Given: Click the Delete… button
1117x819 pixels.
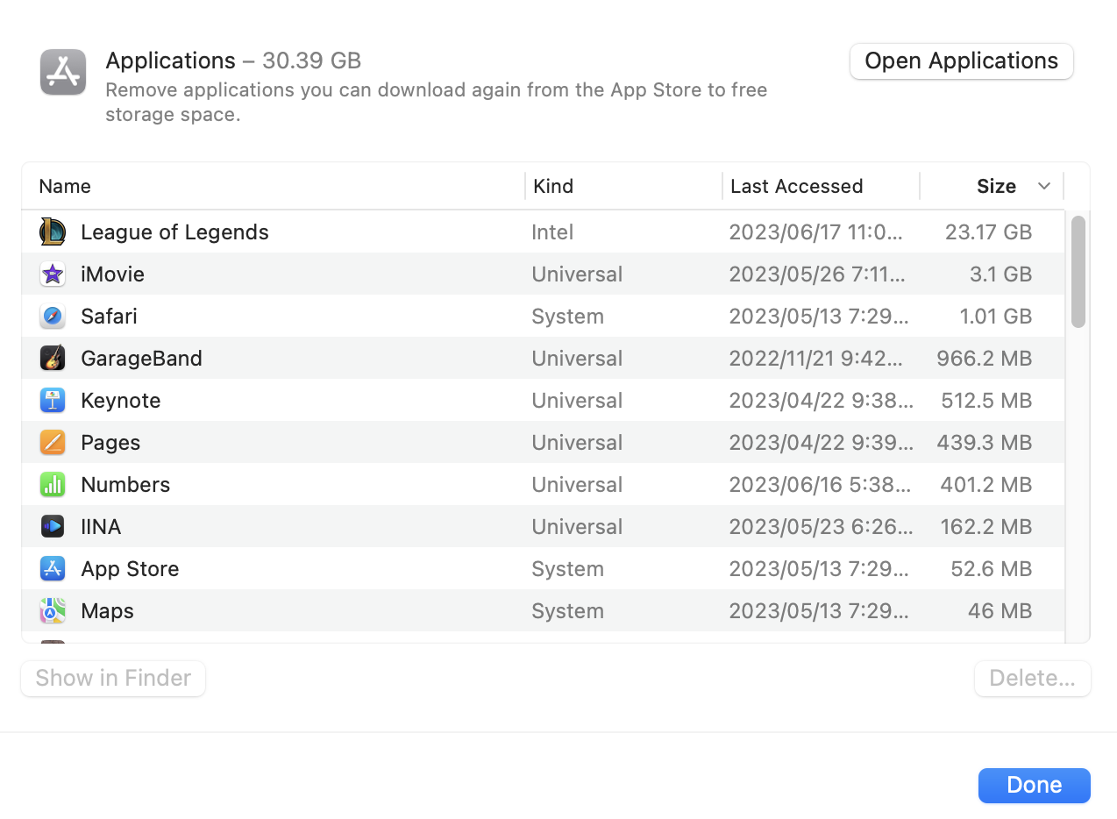Looking at the screenshot, I should point(1033,679).
